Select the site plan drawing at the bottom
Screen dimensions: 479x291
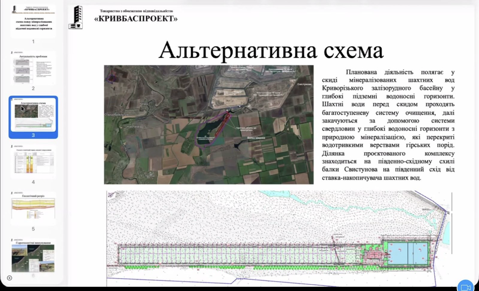280,239
